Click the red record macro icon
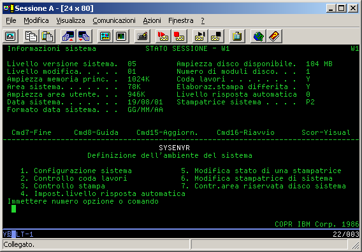This screenshot has width=362, height=252. point(163,36)
